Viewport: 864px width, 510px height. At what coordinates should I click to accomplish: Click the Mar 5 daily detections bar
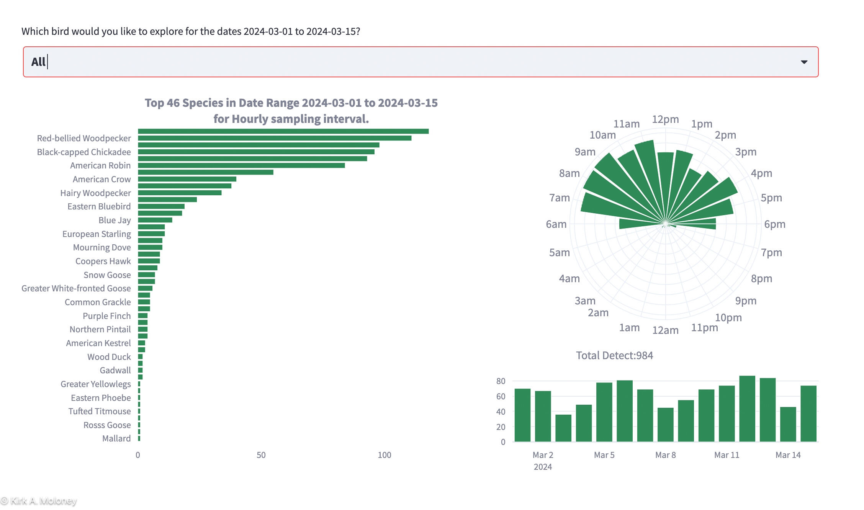coord(604,412)
